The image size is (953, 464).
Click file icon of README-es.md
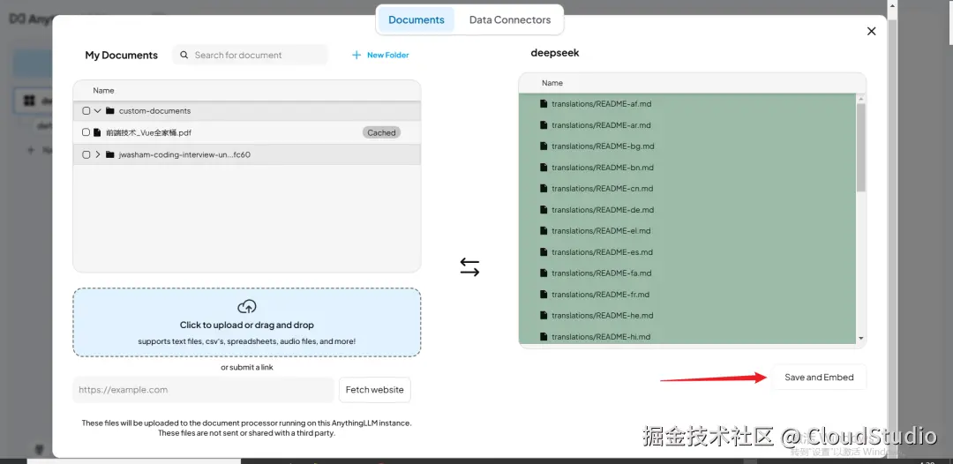click(544, 252)
